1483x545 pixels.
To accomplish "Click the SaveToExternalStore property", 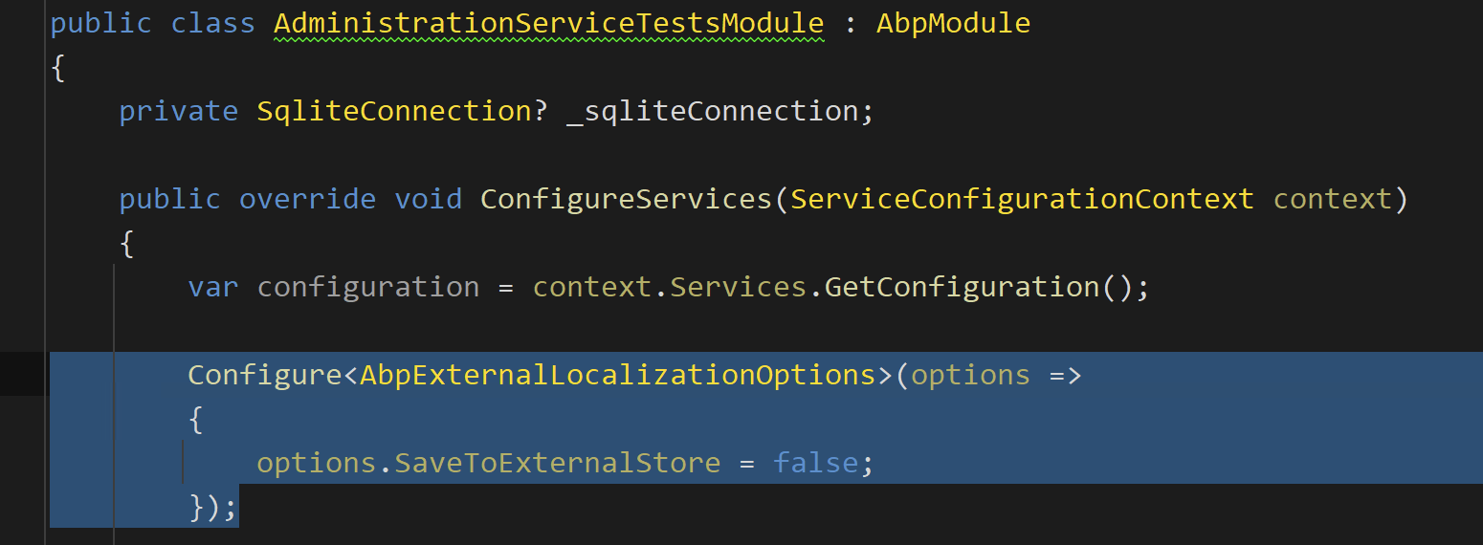I will [557, 463].
